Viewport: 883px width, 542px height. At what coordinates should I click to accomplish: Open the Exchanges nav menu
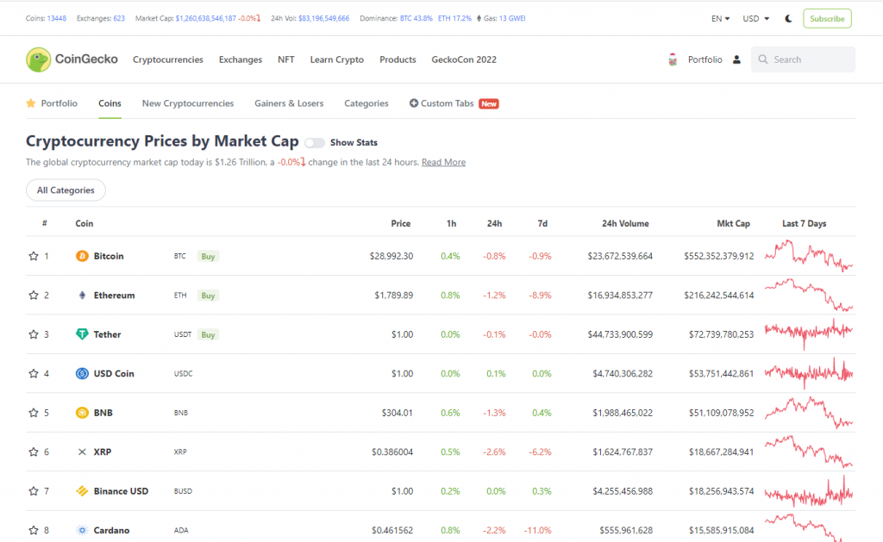point(241,59)
